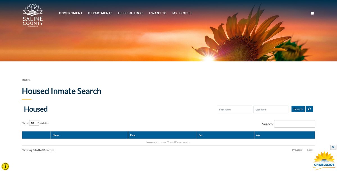The height and width of the screenshot is (174, 337).
Task: Click the refresh search icon button
Action: 309,109
